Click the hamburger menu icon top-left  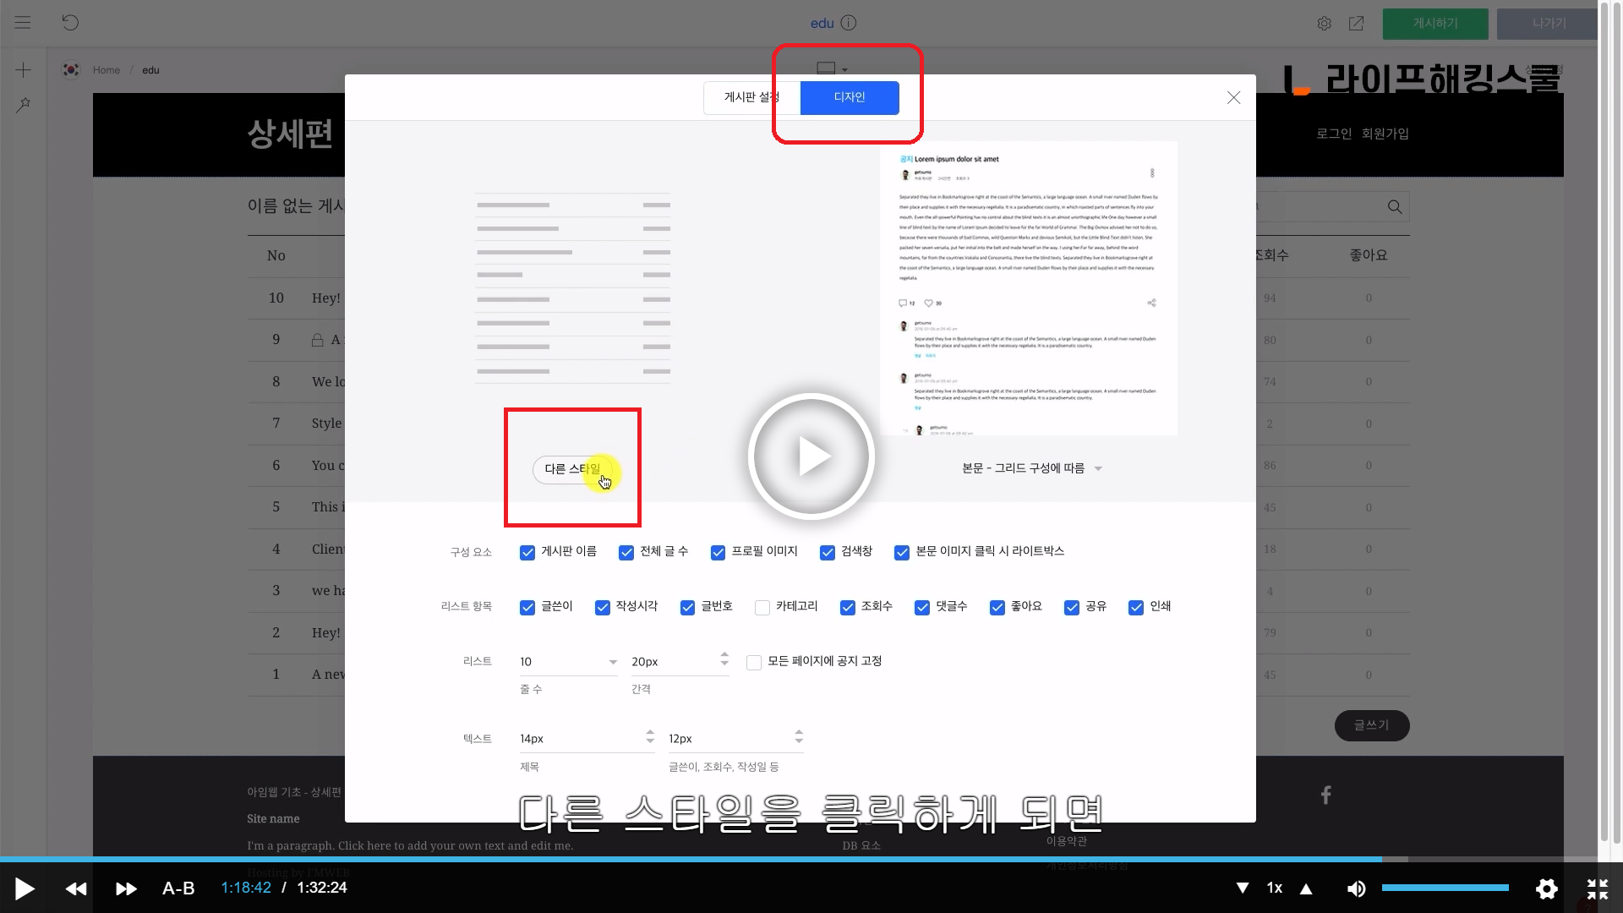click(x=23, y=23)
